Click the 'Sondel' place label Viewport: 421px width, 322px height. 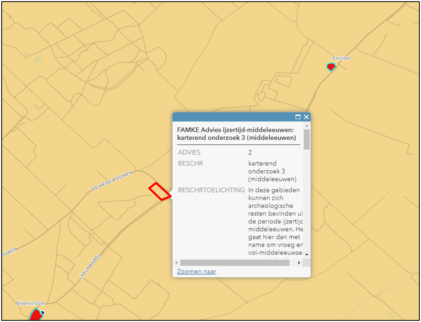(341, 58)
